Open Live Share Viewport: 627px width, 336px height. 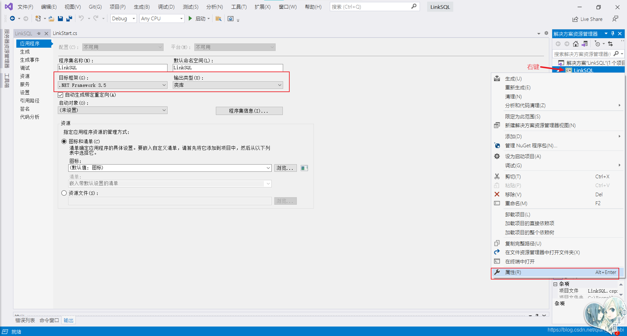[x=587, y=19]
